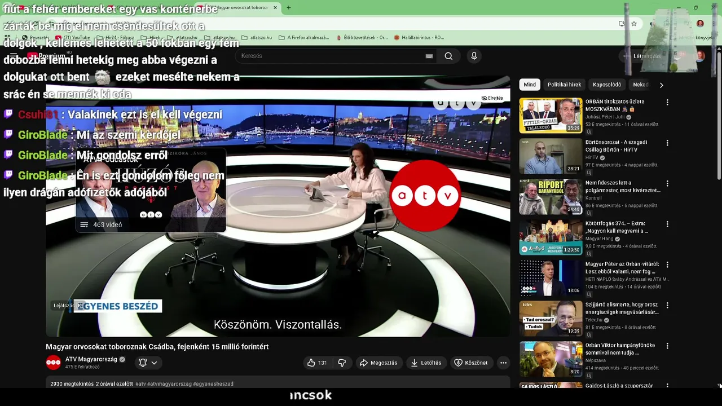Click the video title 'Magyar orvosokat toboroznak Csádba'
Viewport: 722px width, 406px height.
[x=157, y=347]
